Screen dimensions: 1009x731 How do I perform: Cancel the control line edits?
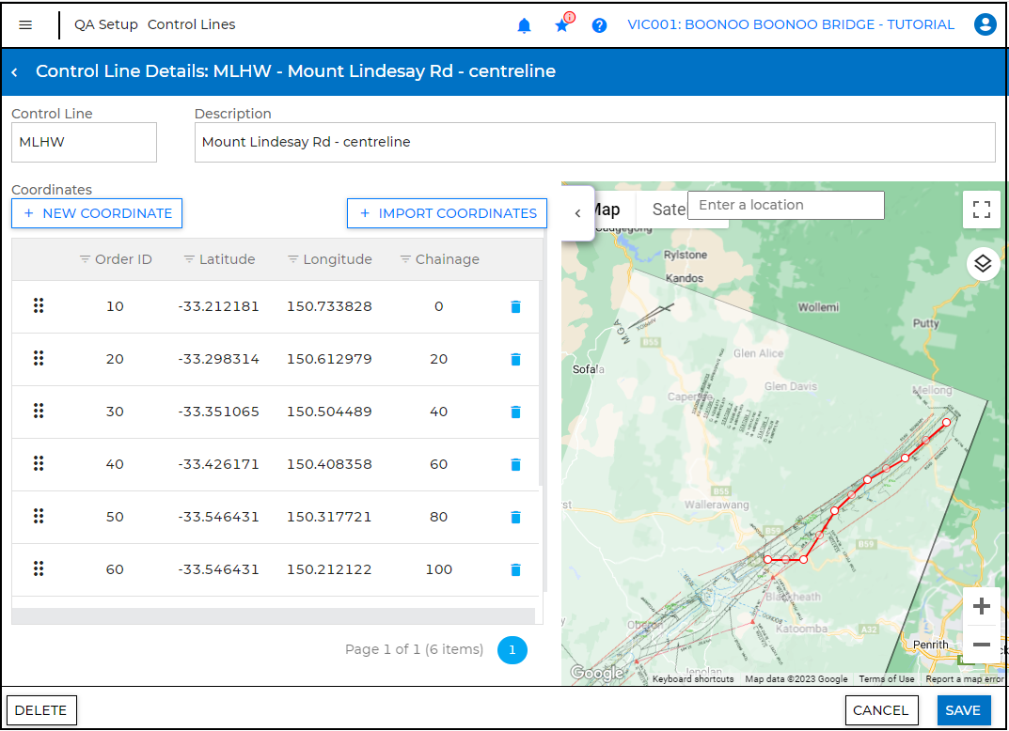coord(881,710)
